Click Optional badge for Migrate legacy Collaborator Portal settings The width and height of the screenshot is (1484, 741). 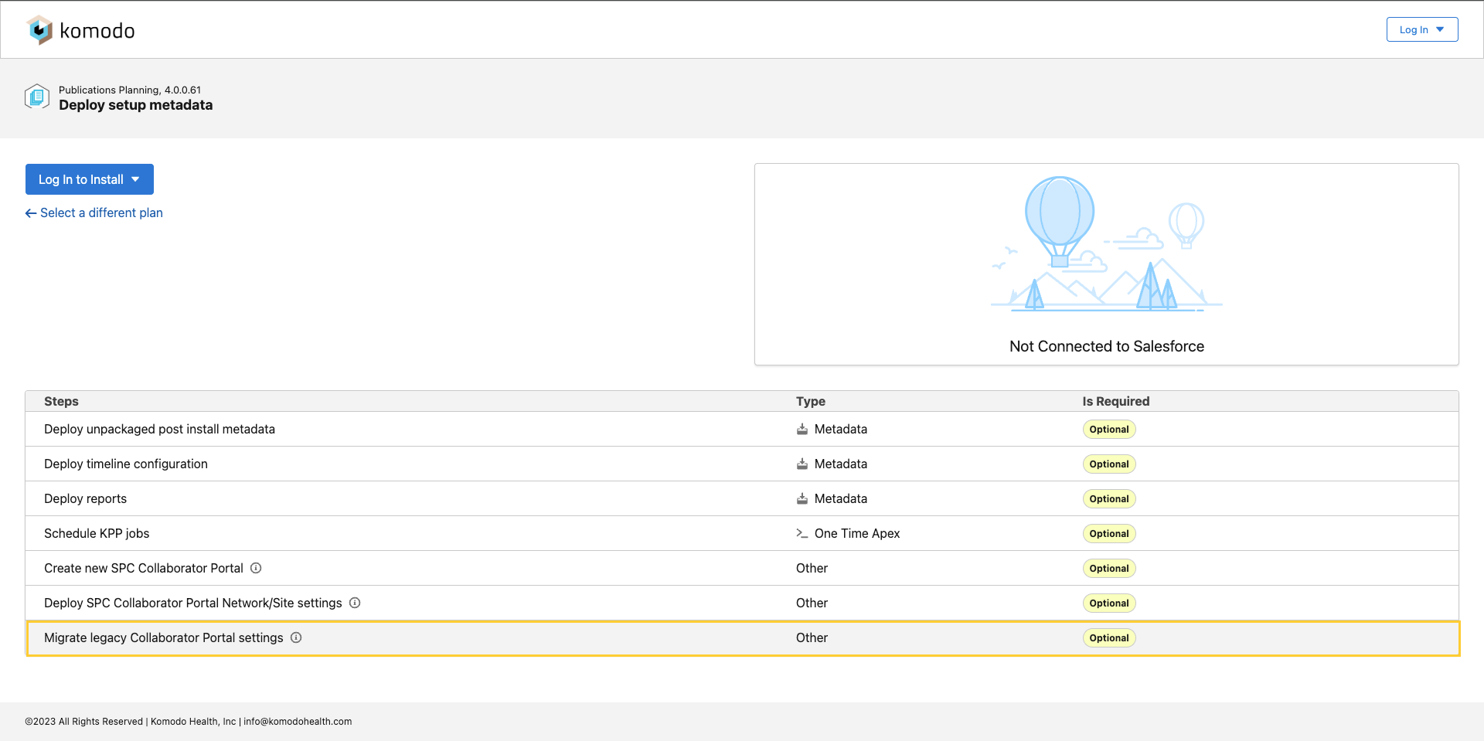1109,638
